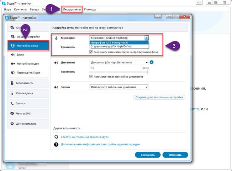Image resolution: width=232 pixels, height=171 pixels.
Task: Click the info icon for Оповещения
Action: click(12, 93)
